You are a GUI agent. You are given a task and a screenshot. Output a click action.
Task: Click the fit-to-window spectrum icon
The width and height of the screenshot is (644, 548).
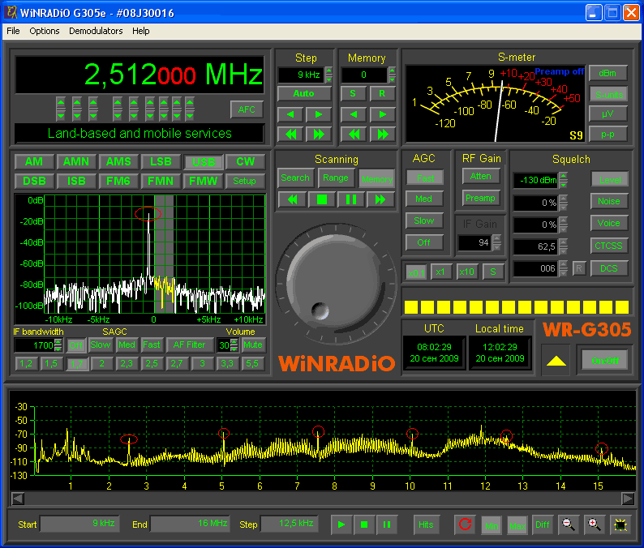(x=620, y=524)
